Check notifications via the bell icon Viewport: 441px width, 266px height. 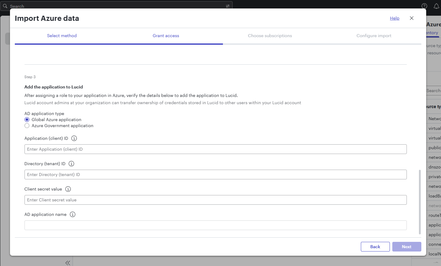tap(436, 6)
